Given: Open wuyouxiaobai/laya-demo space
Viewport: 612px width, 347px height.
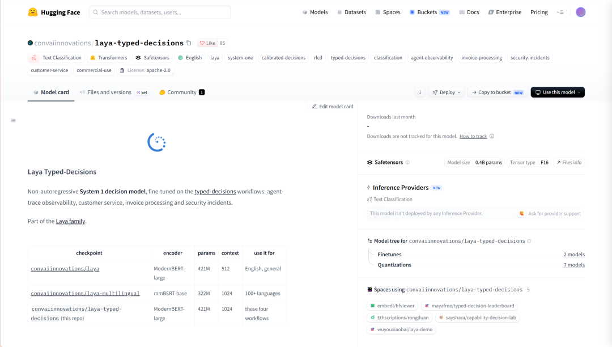Looking at the screenshot, I should [401, 329].
